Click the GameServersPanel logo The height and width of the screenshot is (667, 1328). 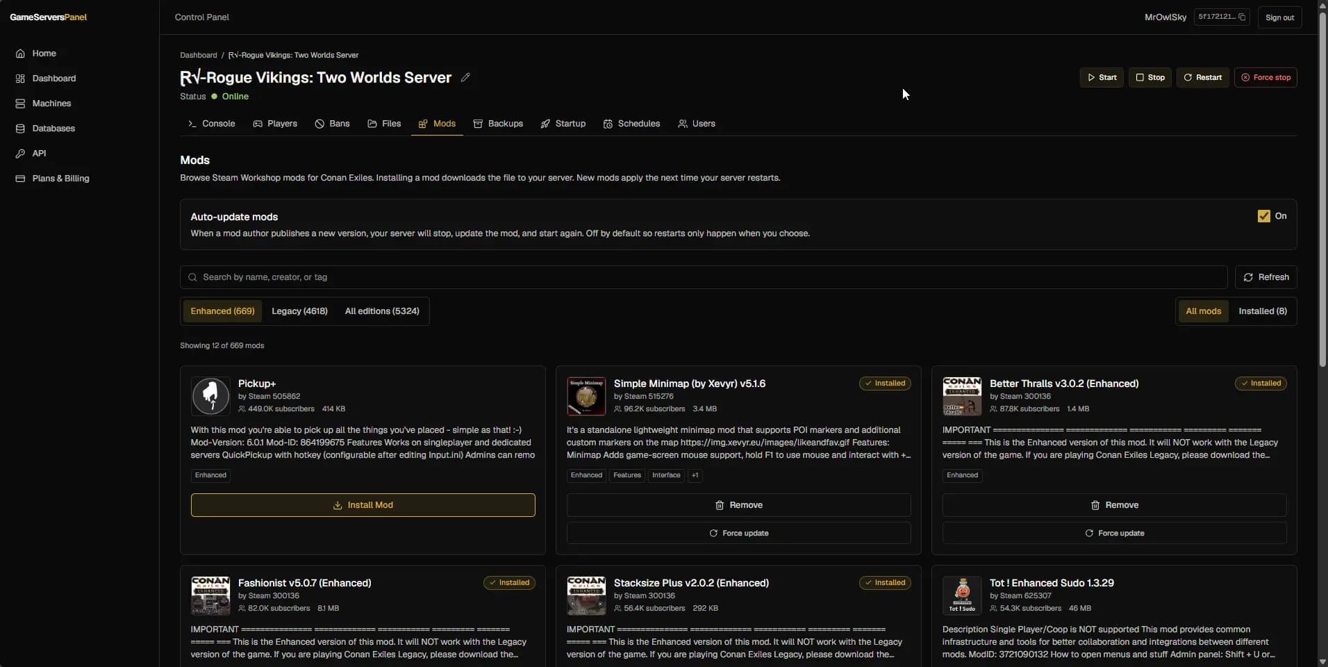click(48, 17)
